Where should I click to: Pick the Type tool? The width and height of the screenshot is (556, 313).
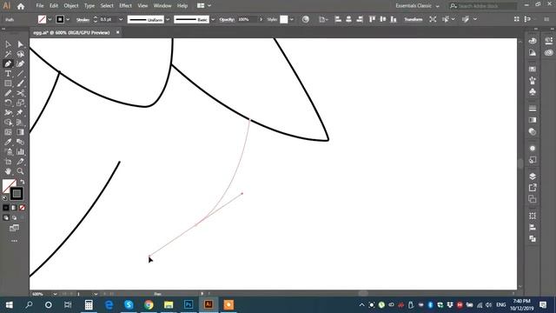point(8,73)
